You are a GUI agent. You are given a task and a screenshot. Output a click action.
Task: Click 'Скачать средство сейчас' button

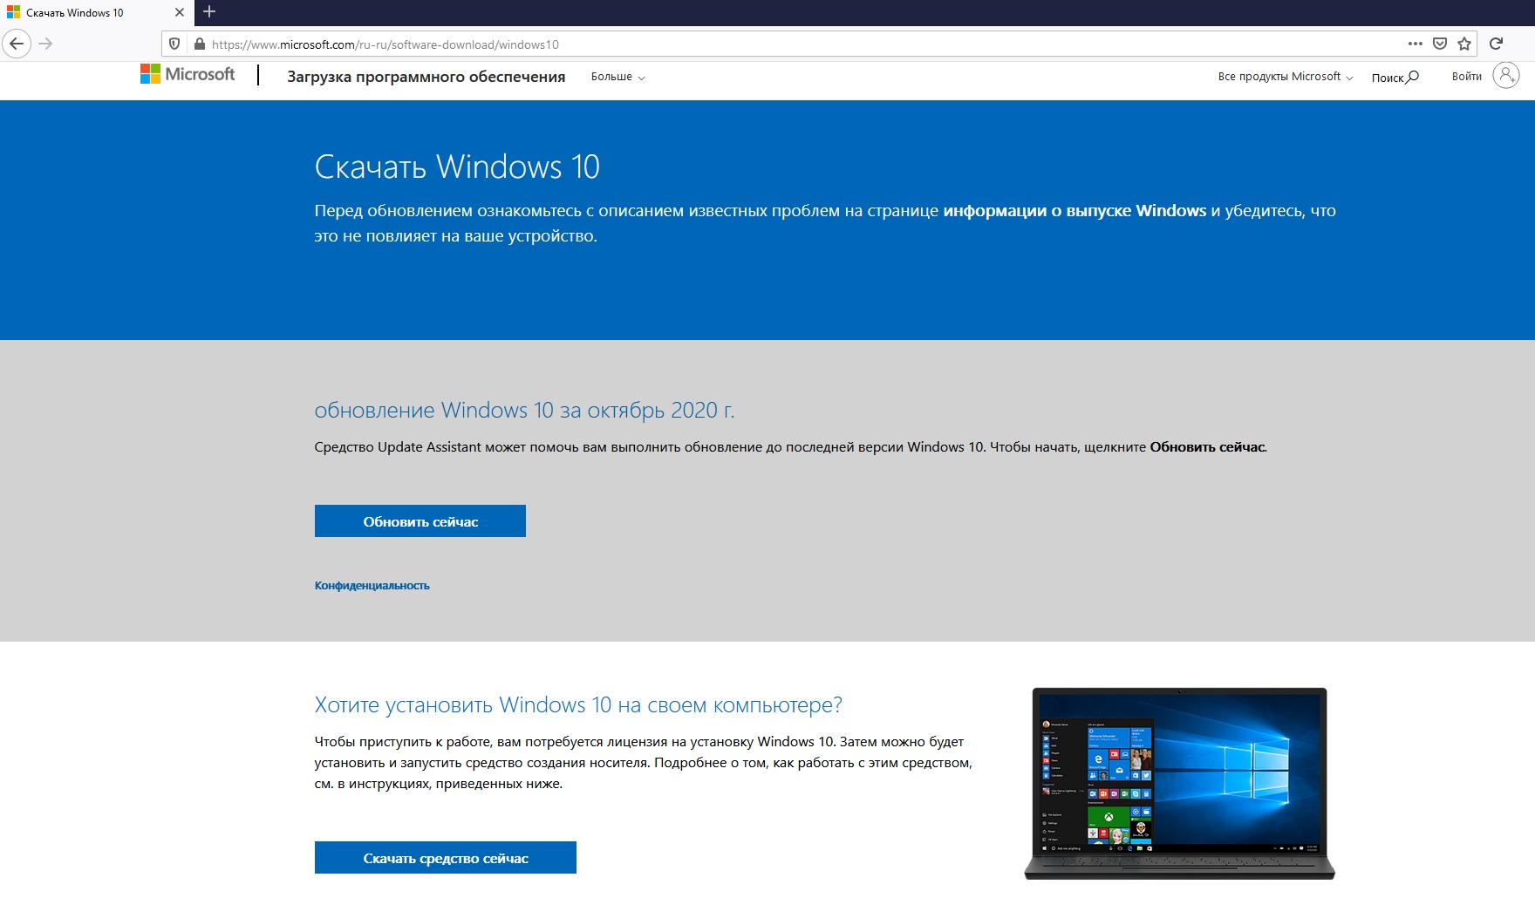pos(446,858)
